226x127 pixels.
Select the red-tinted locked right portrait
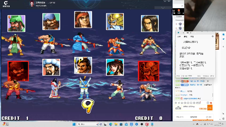[149, 71]
